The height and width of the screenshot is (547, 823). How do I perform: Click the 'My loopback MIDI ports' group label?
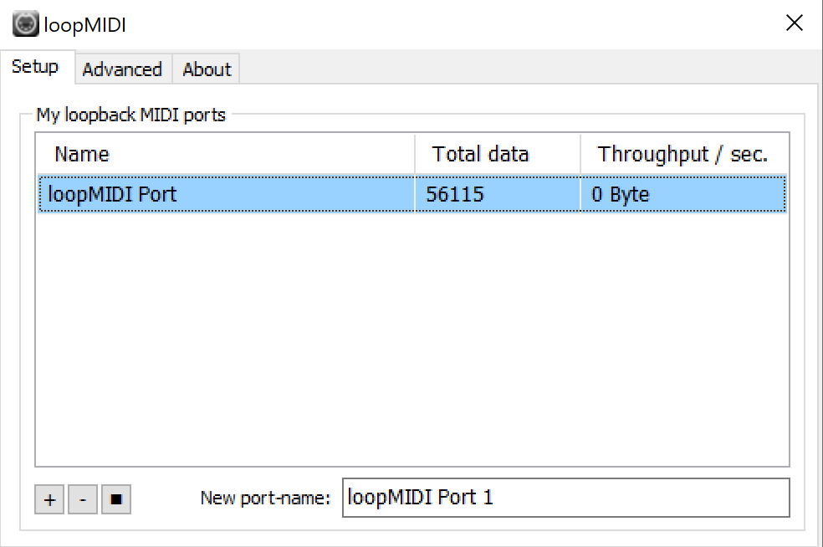pos(130,115)
